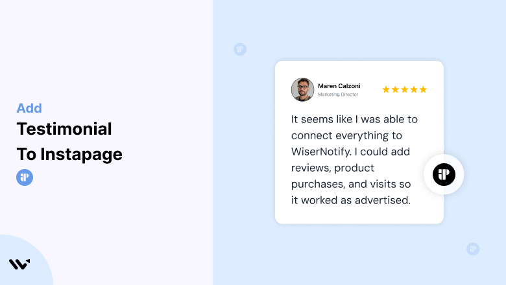
Task: Click the faded Instapage icon at top of blue panel
Action: (240, 49)
